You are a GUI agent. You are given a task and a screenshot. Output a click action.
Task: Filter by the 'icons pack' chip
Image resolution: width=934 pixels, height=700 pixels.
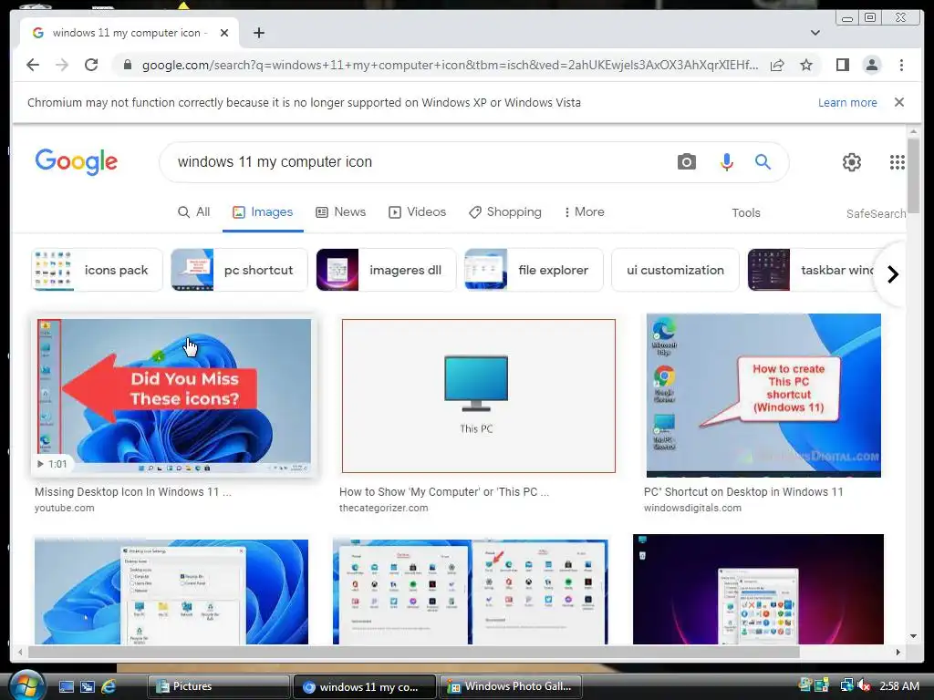(x=97, y=270)
